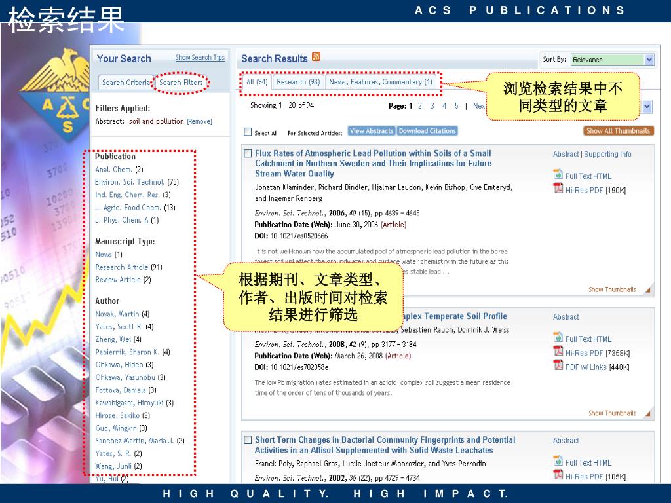Open the PDF w/ Links [448K] link

597,367
